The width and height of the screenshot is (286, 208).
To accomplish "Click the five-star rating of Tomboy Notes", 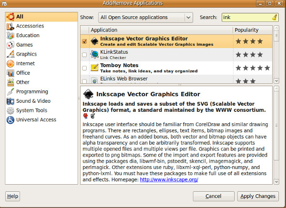I will pyautogui.click(x=253, y=68).
